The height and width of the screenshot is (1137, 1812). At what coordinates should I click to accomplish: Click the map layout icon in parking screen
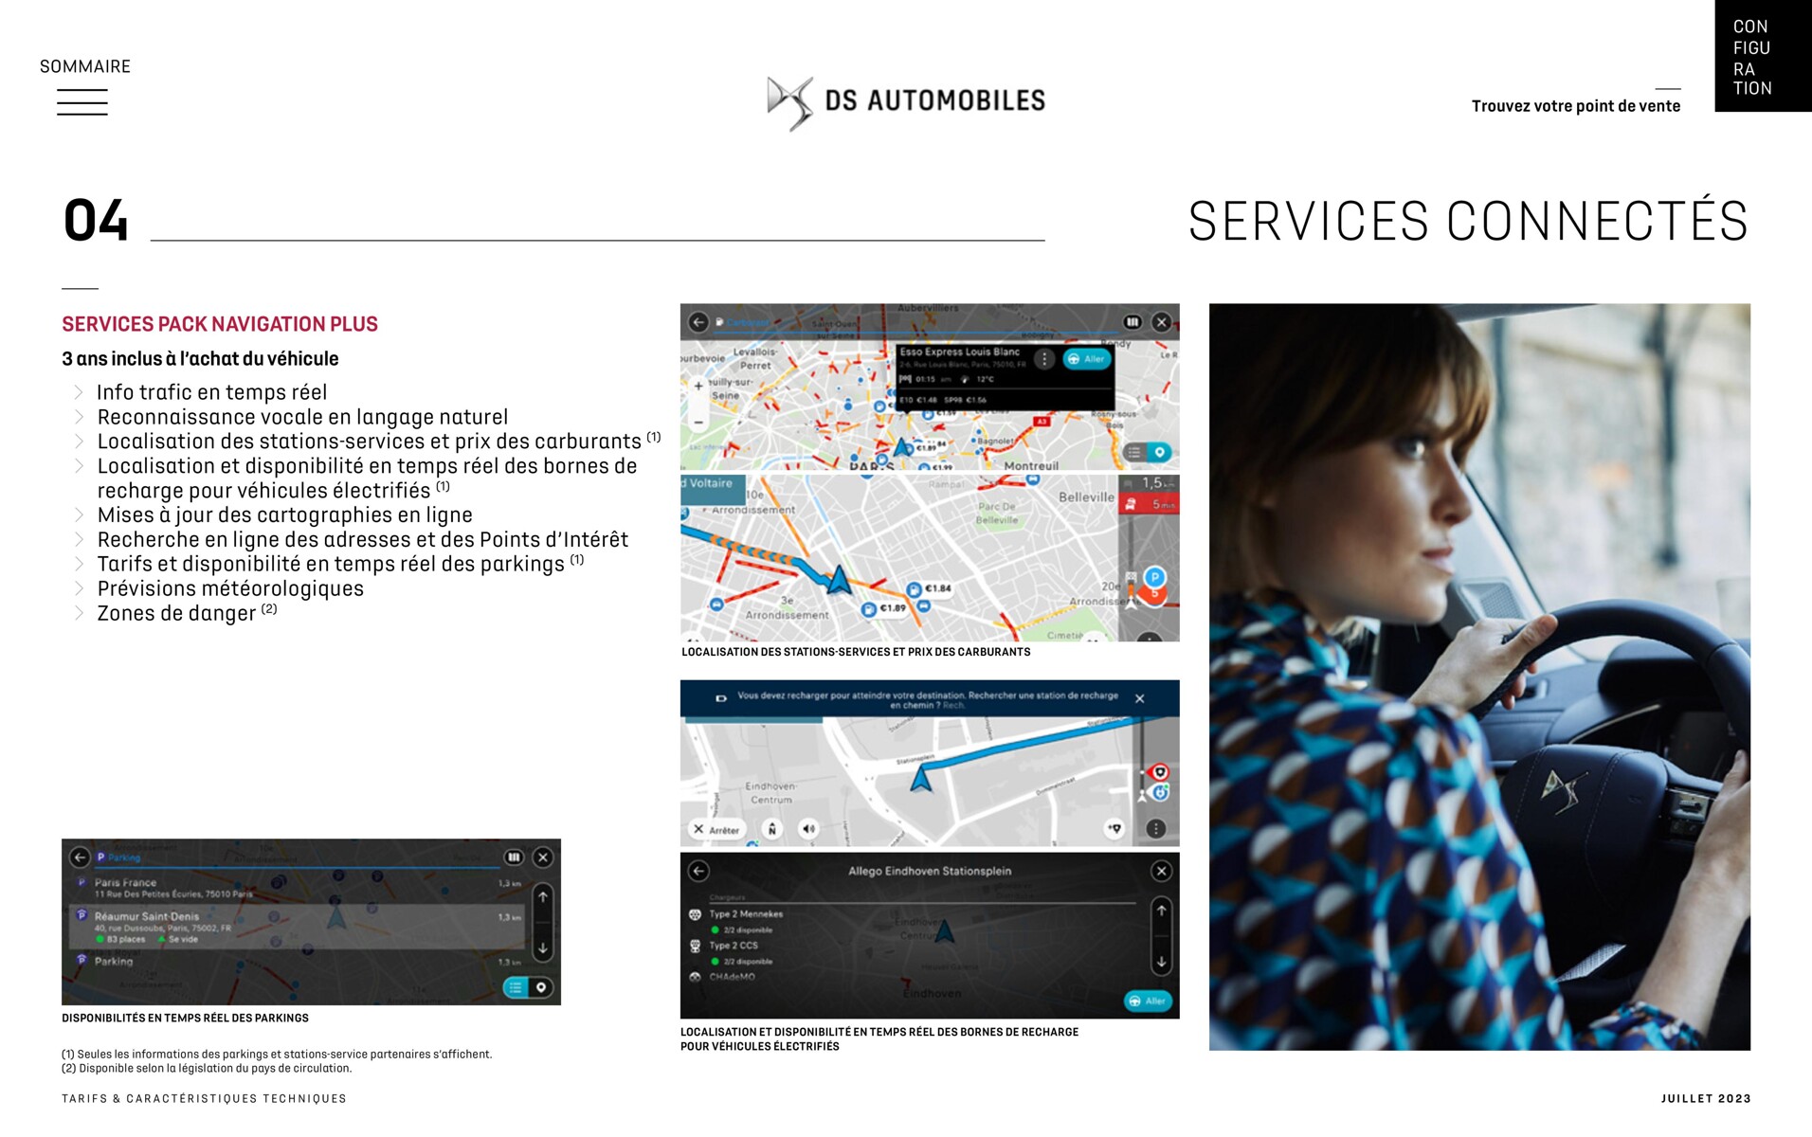coord(514,857)
